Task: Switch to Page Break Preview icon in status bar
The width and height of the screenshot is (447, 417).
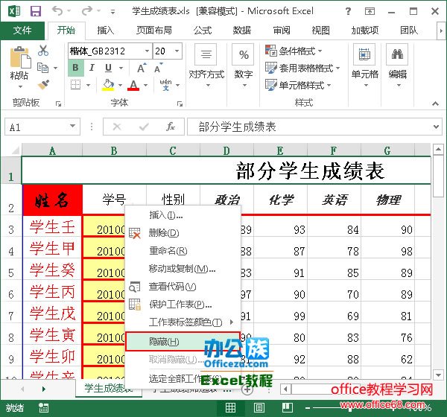Action: [288, 408]
